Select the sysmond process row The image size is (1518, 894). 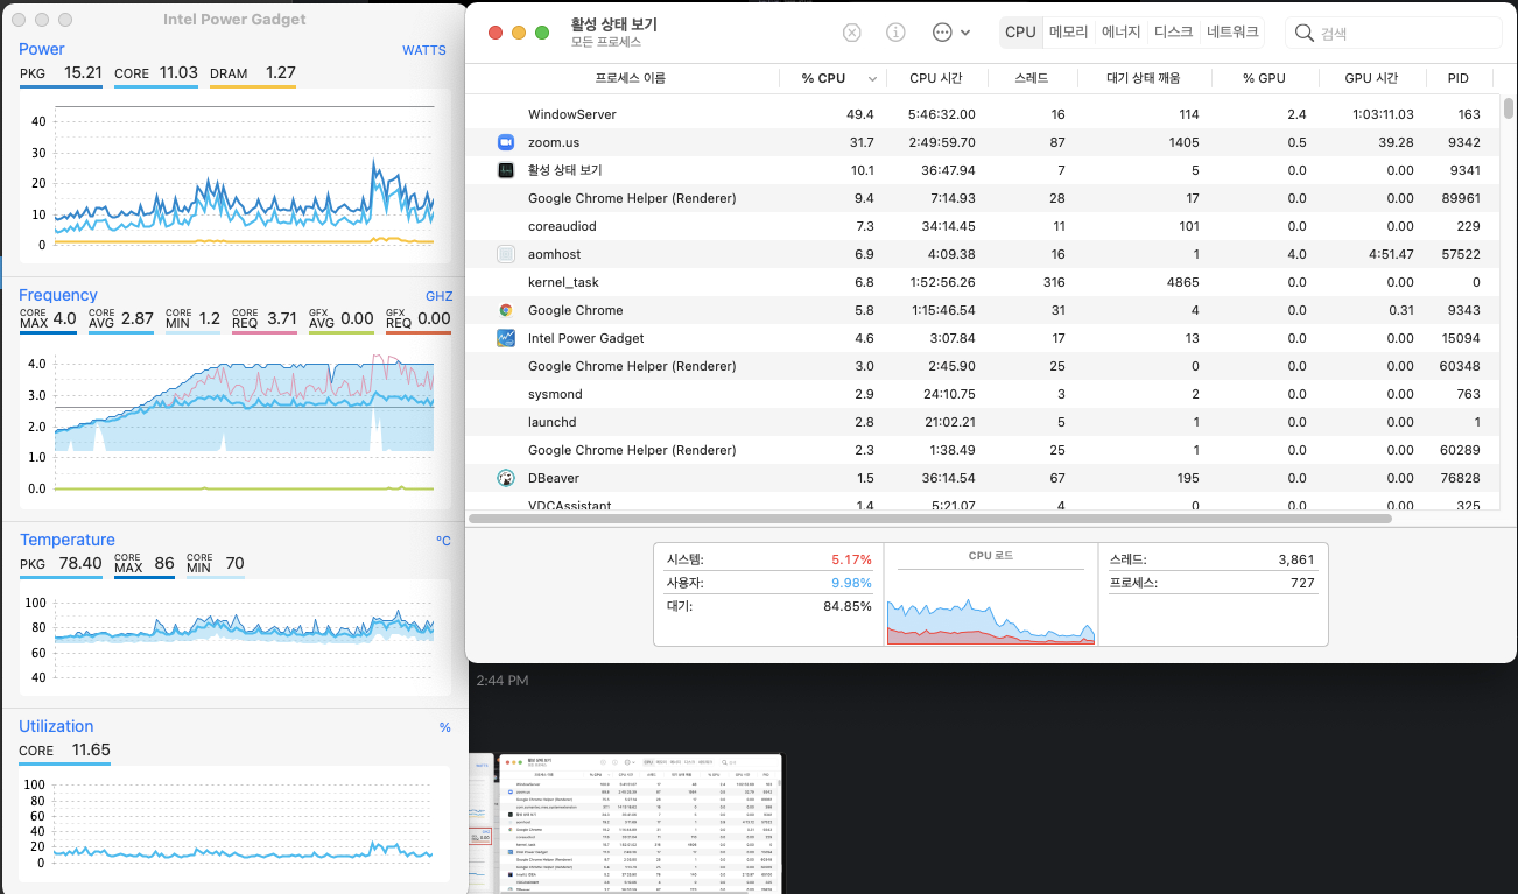[982, 395]
